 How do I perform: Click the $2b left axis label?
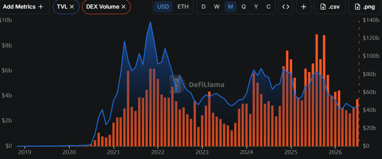(x=6, y=121)
